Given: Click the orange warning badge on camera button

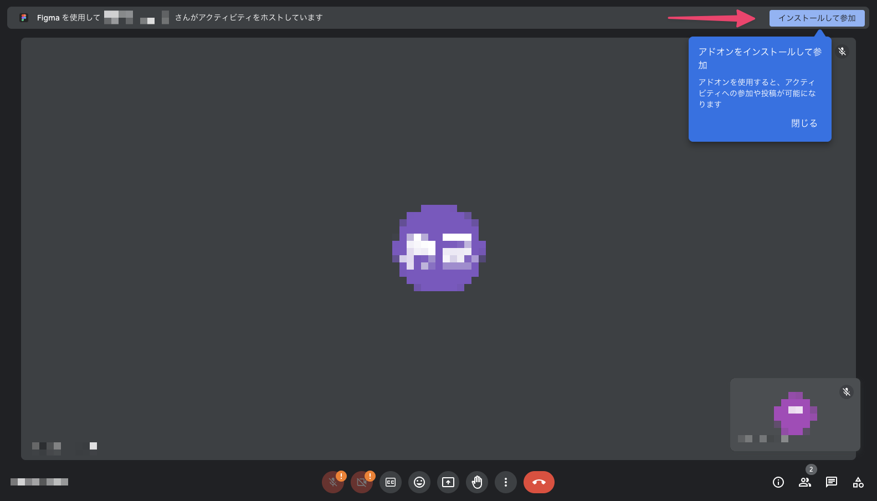Looking at the screenshot, I should 370,476.
